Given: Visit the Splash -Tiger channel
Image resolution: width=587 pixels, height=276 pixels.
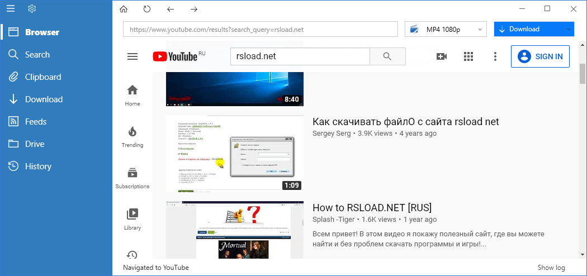Looking at the screenshot, I should [x=333, y=220].
